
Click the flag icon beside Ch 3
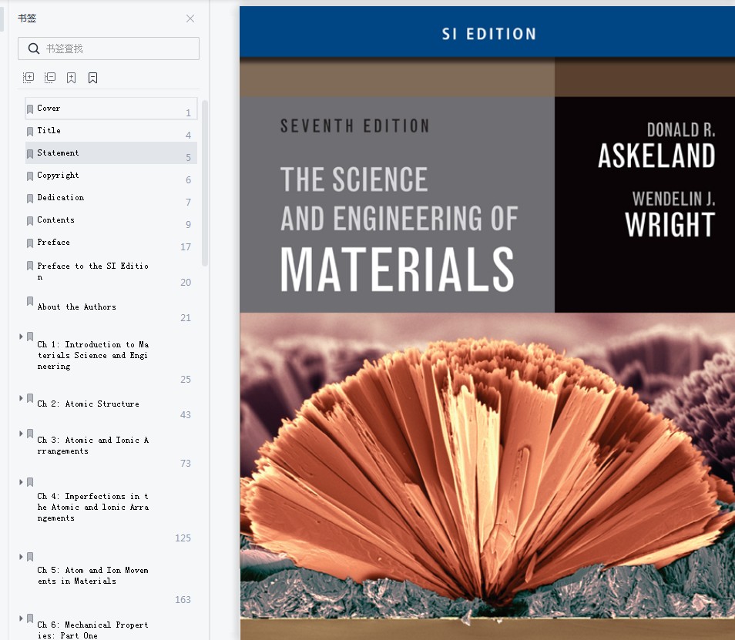tap(30, 434)
